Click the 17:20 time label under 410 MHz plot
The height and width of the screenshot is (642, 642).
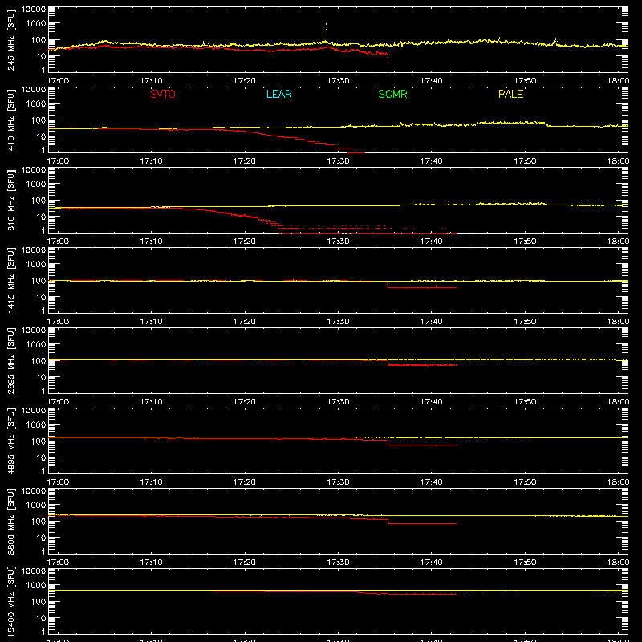245,161
